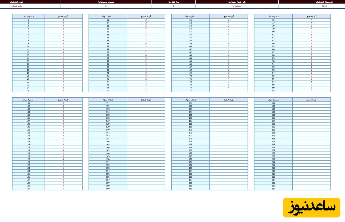Click the 'نام رشته امتحانی' header cell
This screenshot has width=345, height=222.
point(237,2)
